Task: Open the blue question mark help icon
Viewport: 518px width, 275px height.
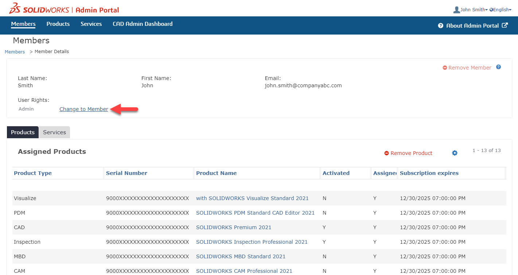Action: point(498,67)
